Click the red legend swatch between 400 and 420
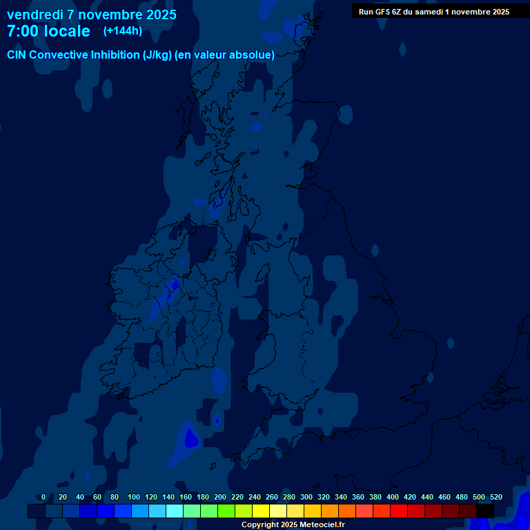Image resolution: width=530 pixels, height=530 pixels. (399, 511)
